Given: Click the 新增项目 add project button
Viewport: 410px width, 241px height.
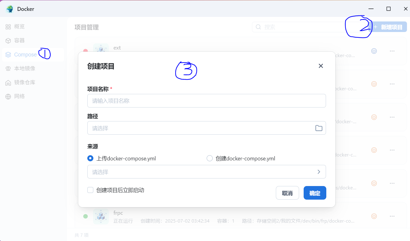Looking at the screenshot, I should [388, 27].
